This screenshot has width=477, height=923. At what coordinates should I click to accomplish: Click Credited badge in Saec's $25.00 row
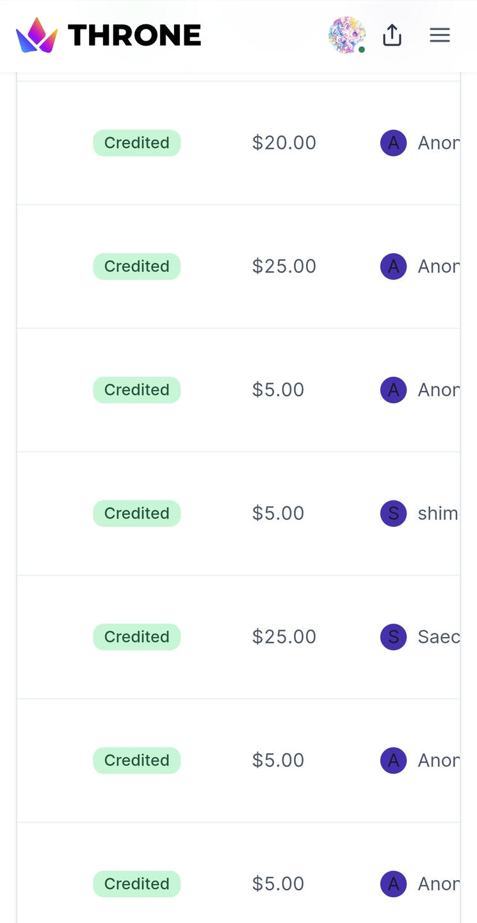point(136,637)
